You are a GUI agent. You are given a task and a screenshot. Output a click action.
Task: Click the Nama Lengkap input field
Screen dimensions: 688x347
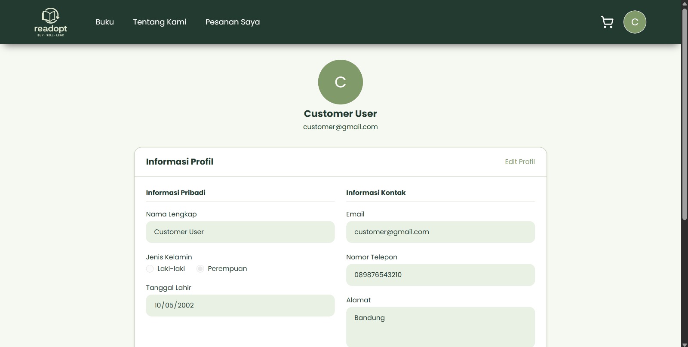point(240,232)
